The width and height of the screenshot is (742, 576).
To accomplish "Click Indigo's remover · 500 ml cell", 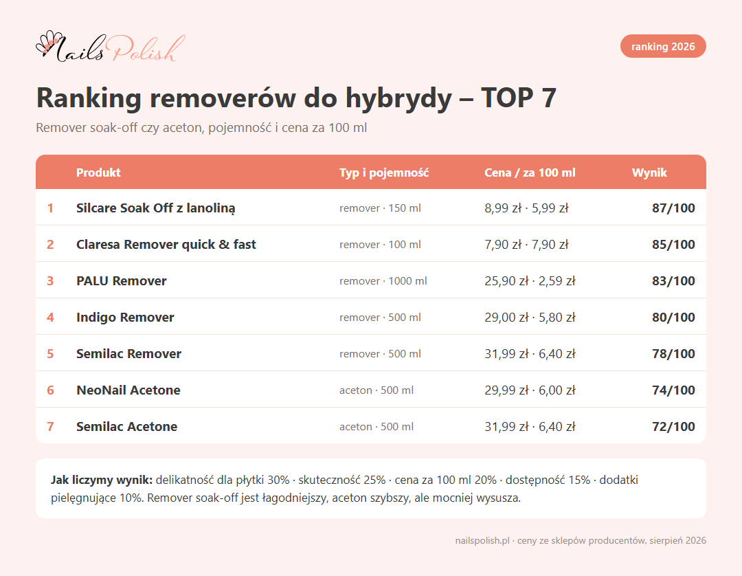I will [x=380, y=317].
